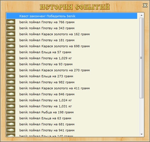Click fish icon beside Карася золотого 411 грамм
The image size is (150, 142).
point(11,88)
